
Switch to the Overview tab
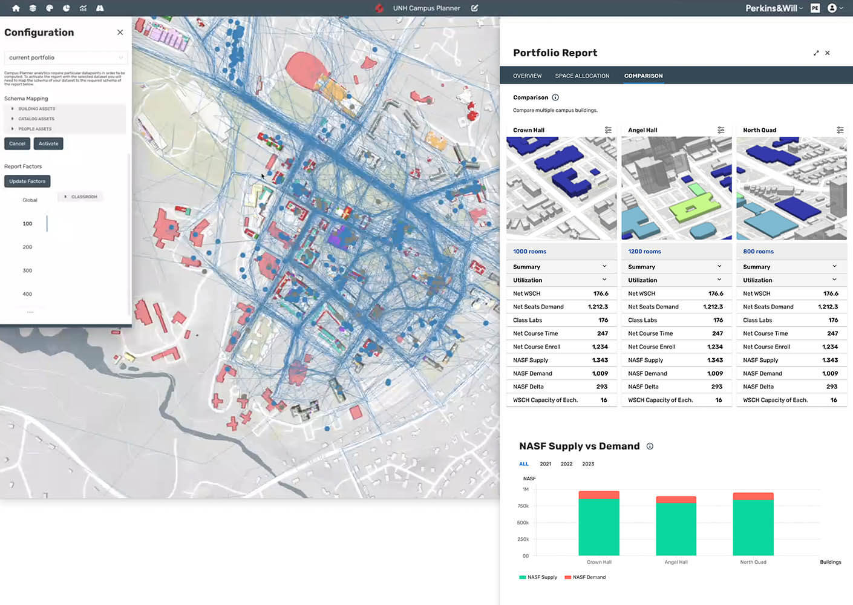tap(527, 76)
